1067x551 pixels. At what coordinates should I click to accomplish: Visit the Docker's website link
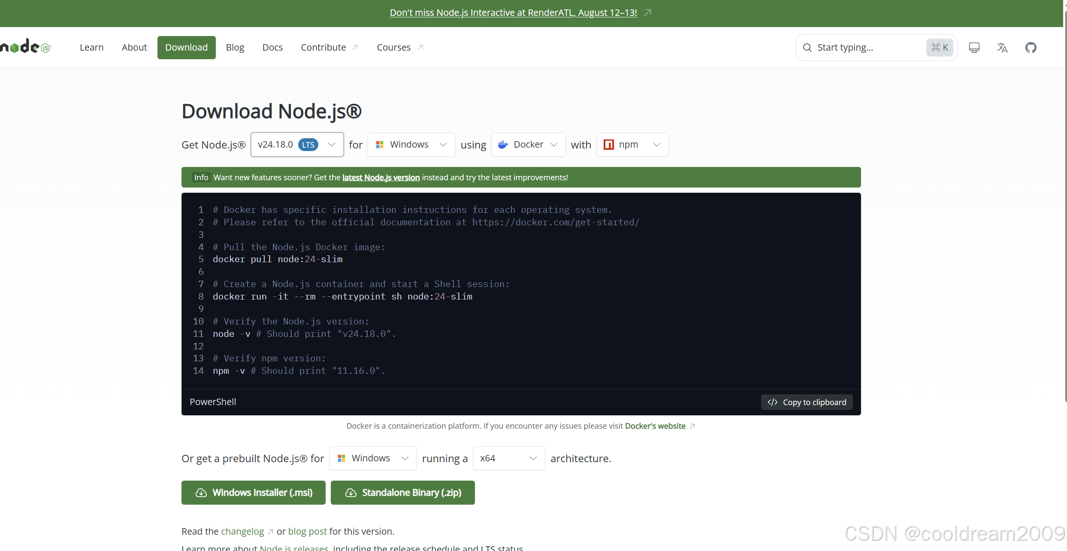pos(660,426)
